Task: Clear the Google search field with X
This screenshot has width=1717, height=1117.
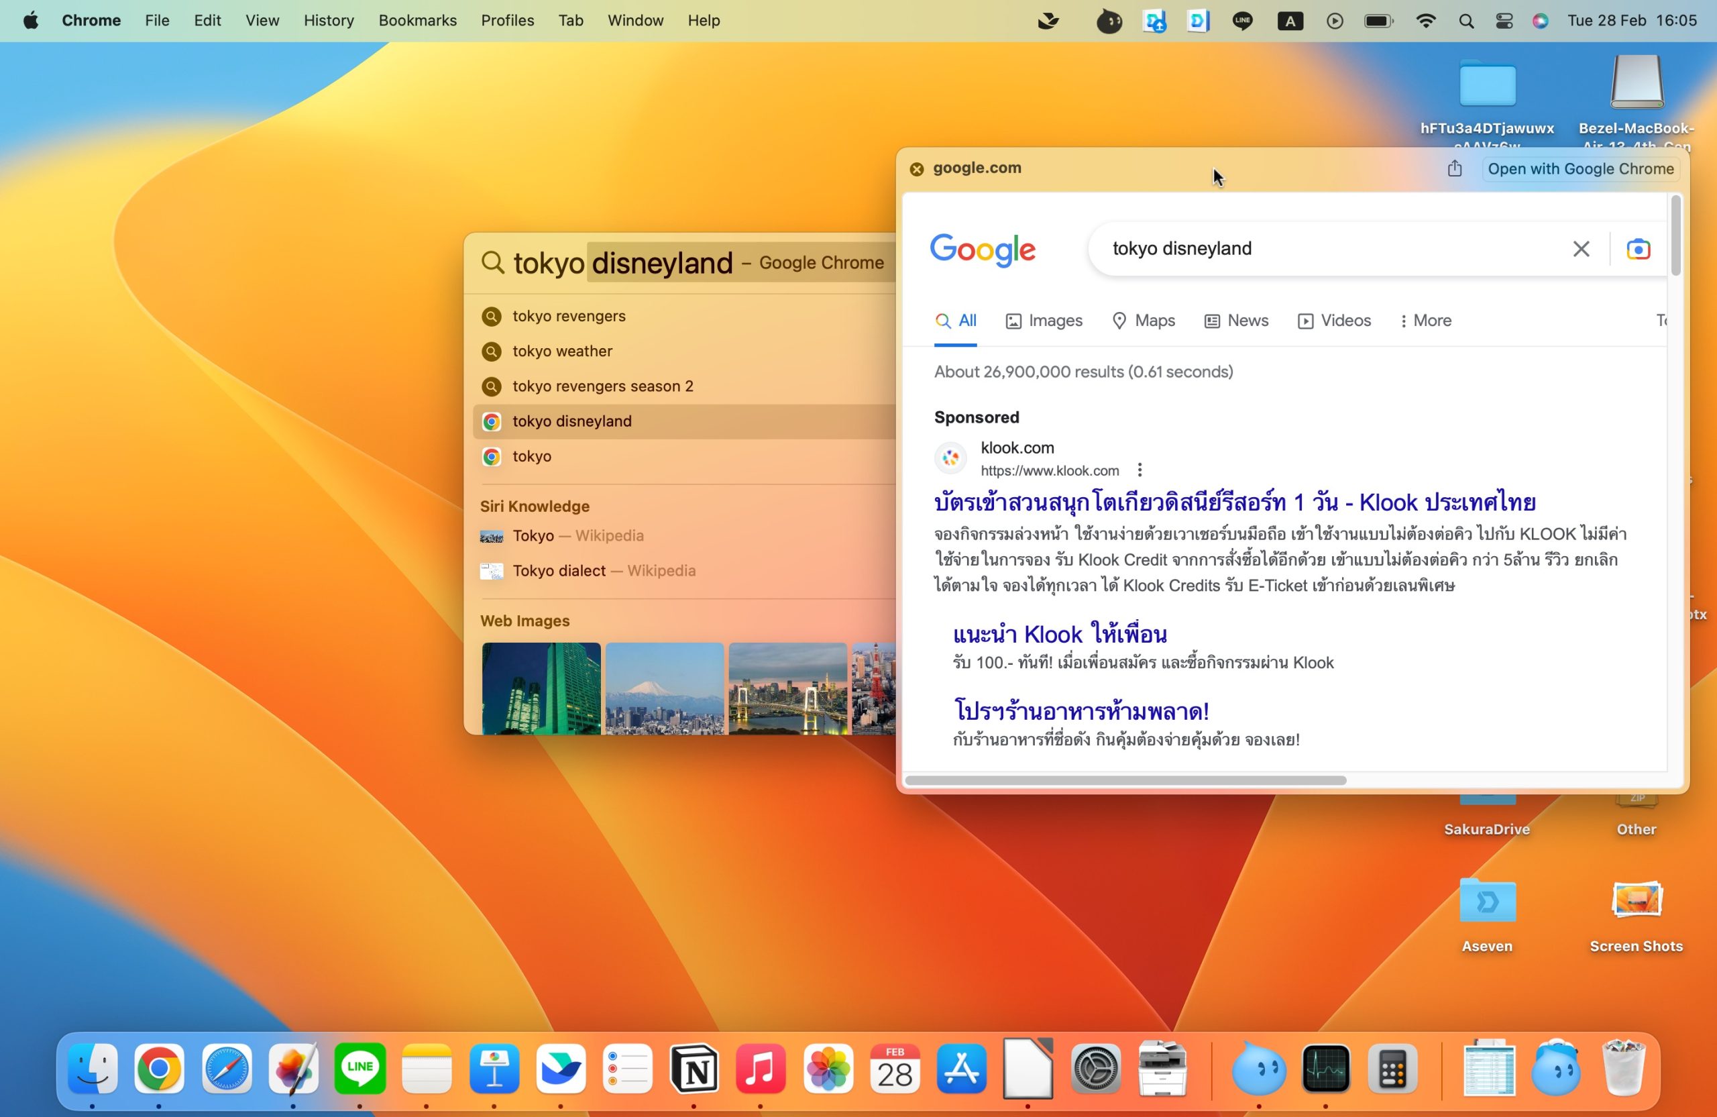Action: click(x=1581, y=249)
